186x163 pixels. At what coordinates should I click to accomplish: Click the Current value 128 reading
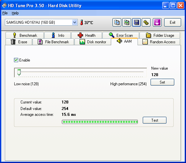[x=65, y=102]
